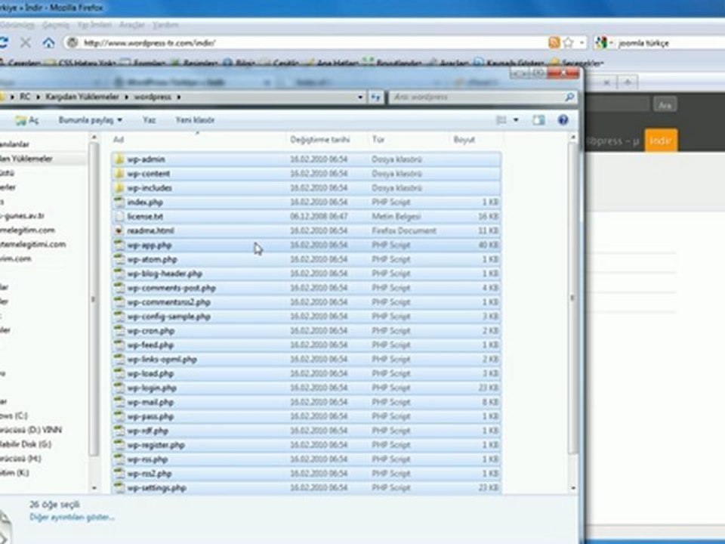Screen dimensions: 725x544
Task: Click the Aç toolbar button
Action: click(27, 120)
